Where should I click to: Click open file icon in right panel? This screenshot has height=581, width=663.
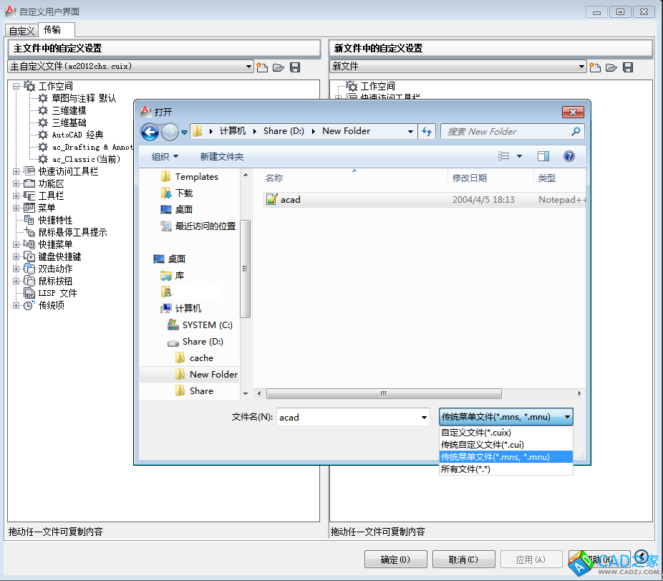tap(611, 67)
